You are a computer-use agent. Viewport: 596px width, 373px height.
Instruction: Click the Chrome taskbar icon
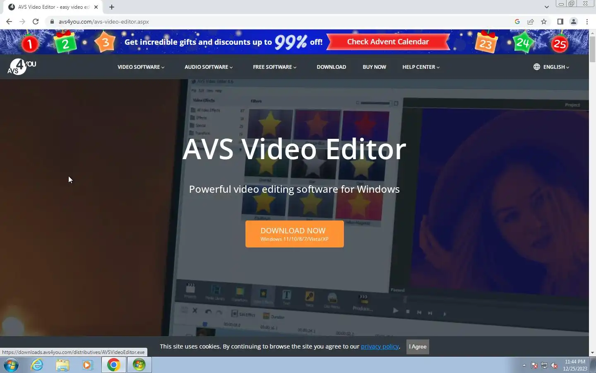(x=114, y=365)
